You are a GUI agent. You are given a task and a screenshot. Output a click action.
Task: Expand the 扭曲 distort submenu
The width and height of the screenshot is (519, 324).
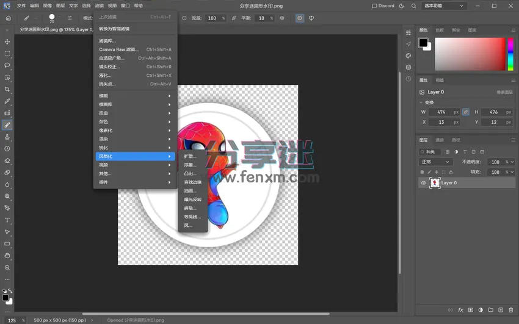(135, 113)
